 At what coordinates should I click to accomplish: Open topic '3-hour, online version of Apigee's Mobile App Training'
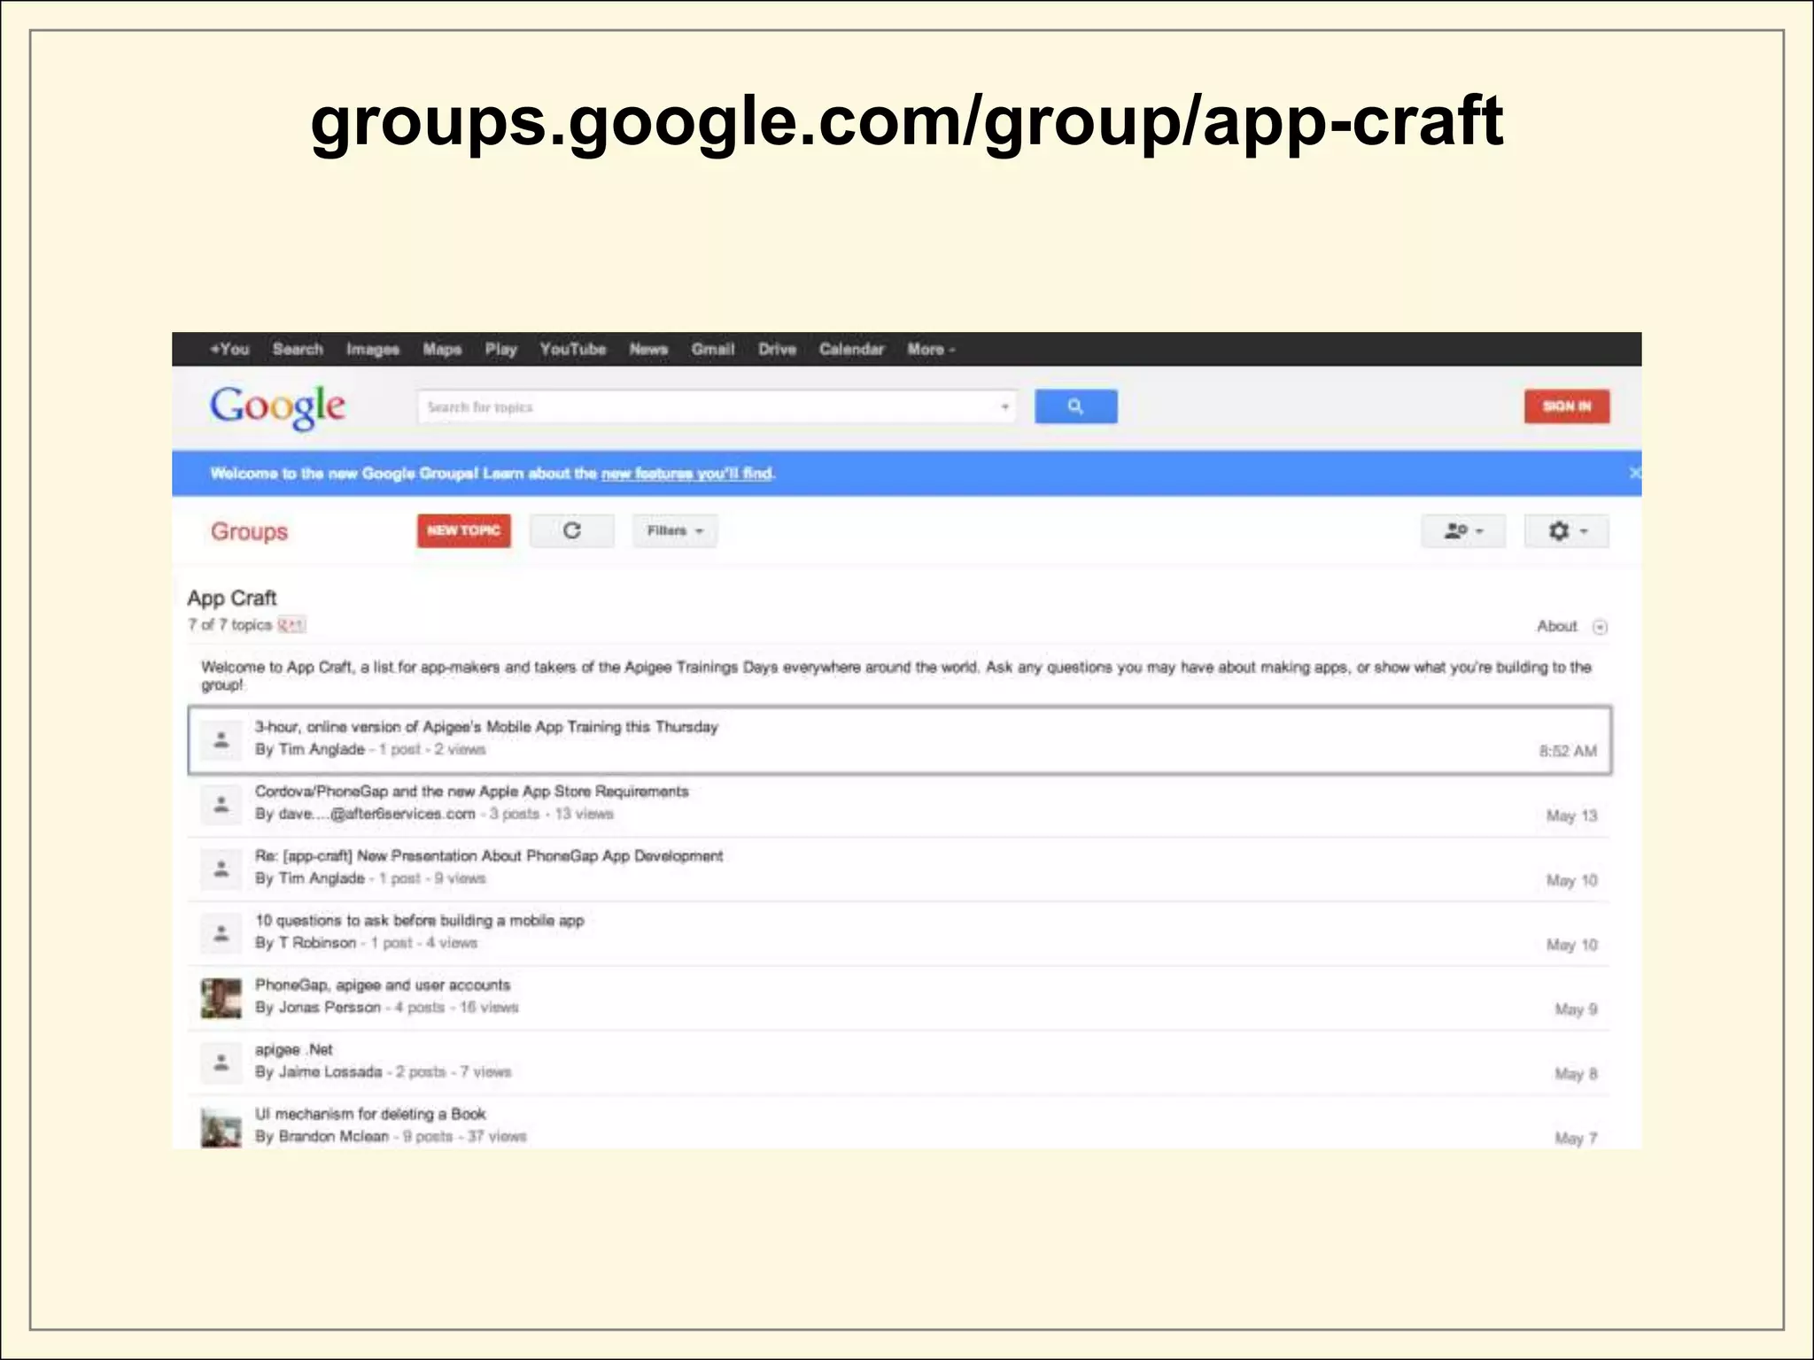[x=486, y=727]
